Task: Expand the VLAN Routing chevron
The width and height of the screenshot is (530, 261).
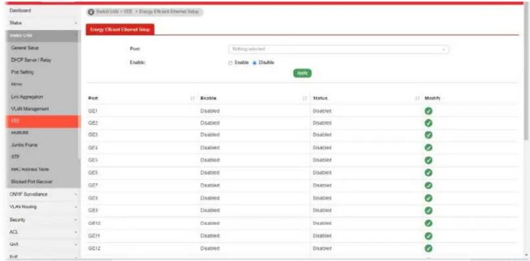Action: 76,207
